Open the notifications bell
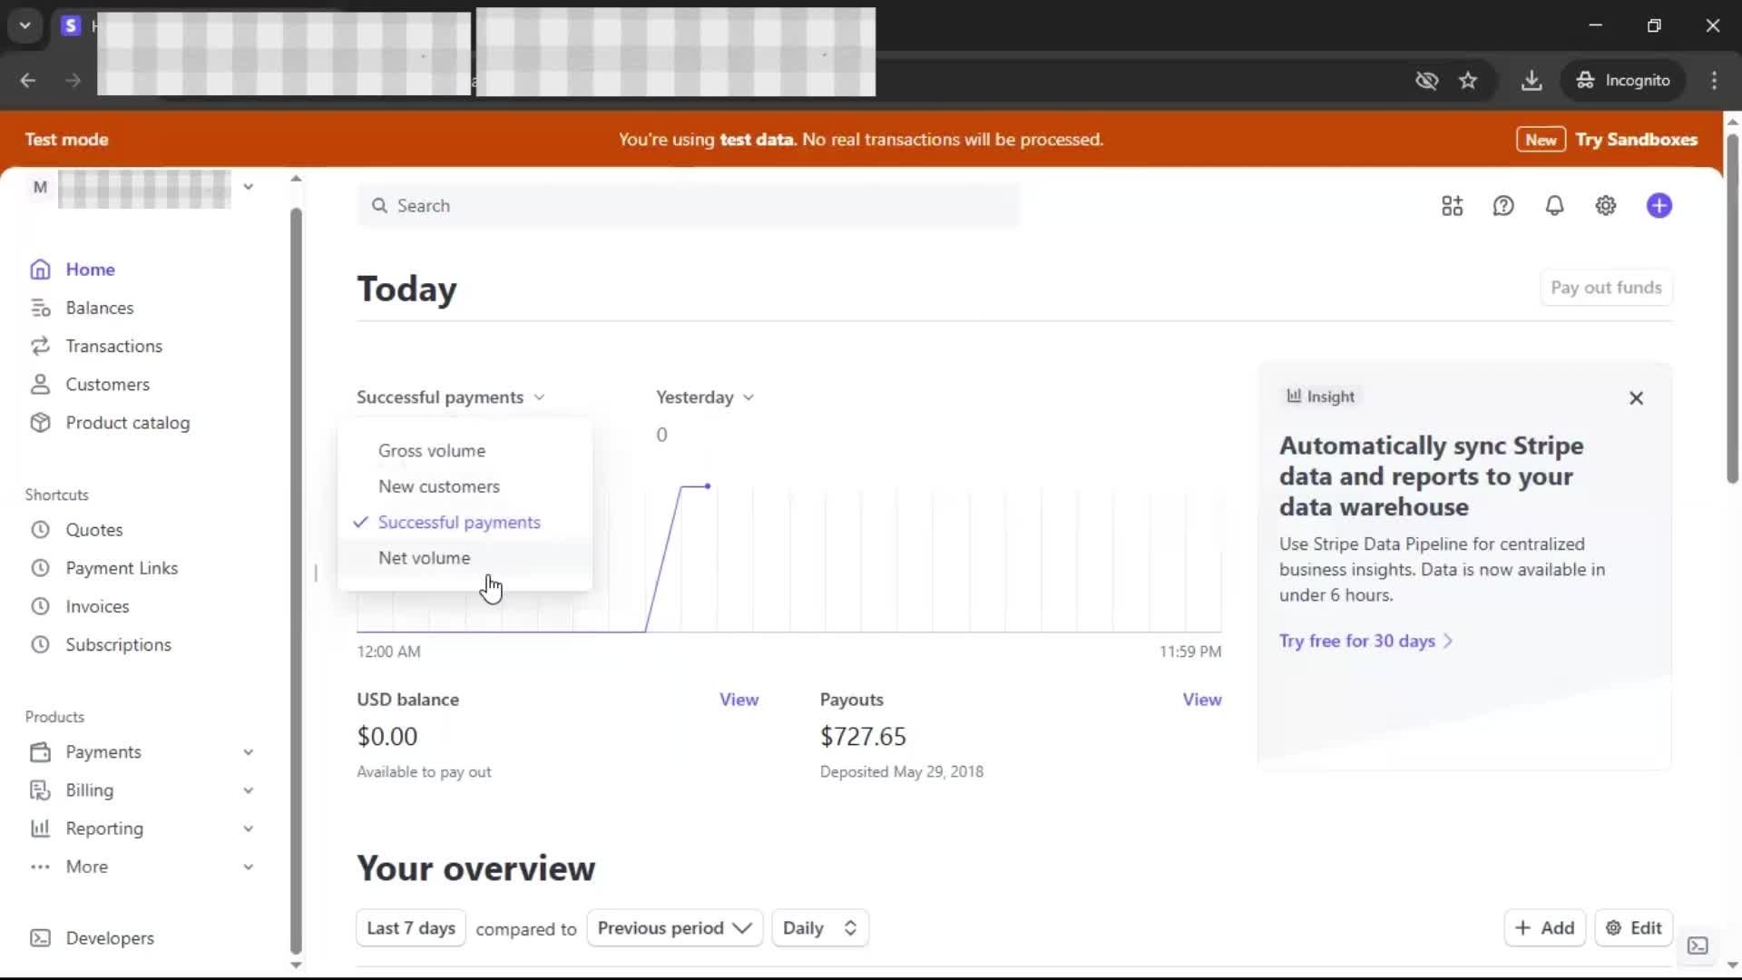Image resolution: width=1742 pixels, height=980 pixels. [1554, 206]
